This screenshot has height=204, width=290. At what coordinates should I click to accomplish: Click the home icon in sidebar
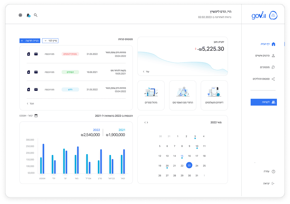[273, 44]
